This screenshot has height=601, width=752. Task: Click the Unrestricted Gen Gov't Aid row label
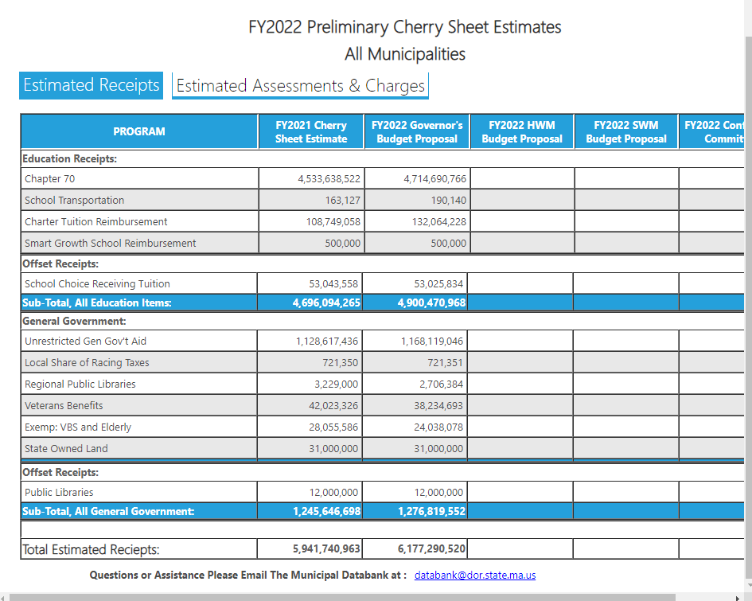(85, 341)
